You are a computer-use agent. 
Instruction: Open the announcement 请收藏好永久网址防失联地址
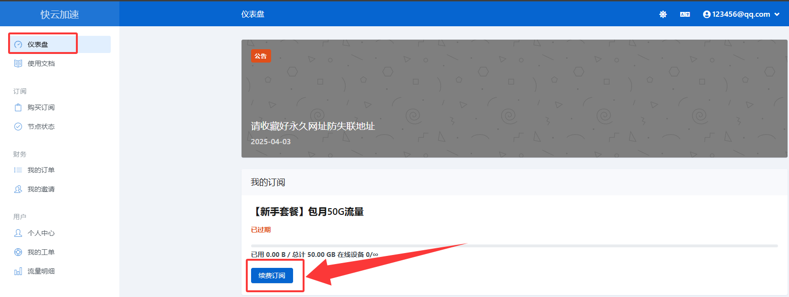pyautogui.click(x=313, y=126)
